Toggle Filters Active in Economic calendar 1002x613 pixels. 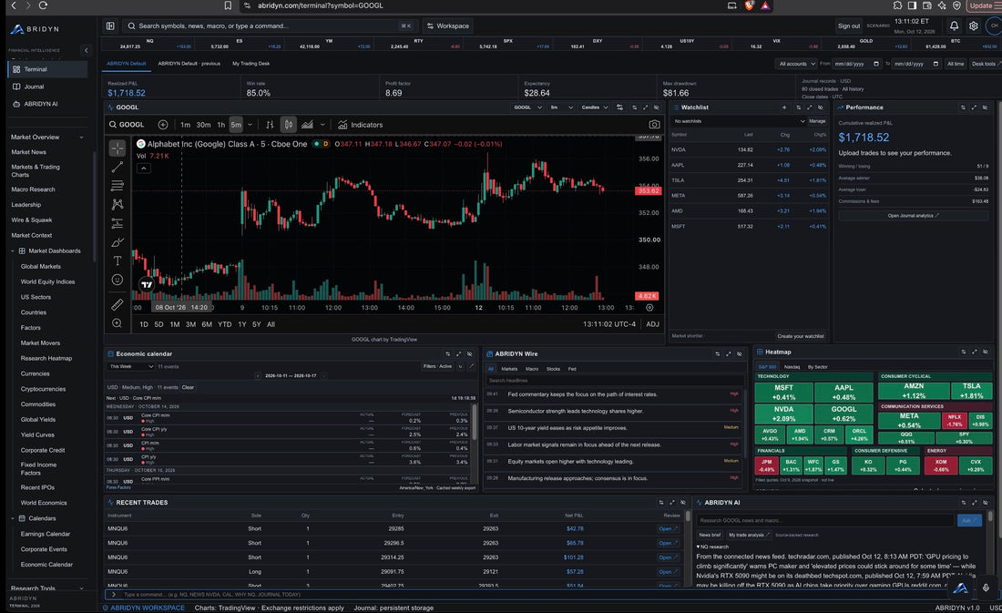pyautogui.click(x=438, y=366)
